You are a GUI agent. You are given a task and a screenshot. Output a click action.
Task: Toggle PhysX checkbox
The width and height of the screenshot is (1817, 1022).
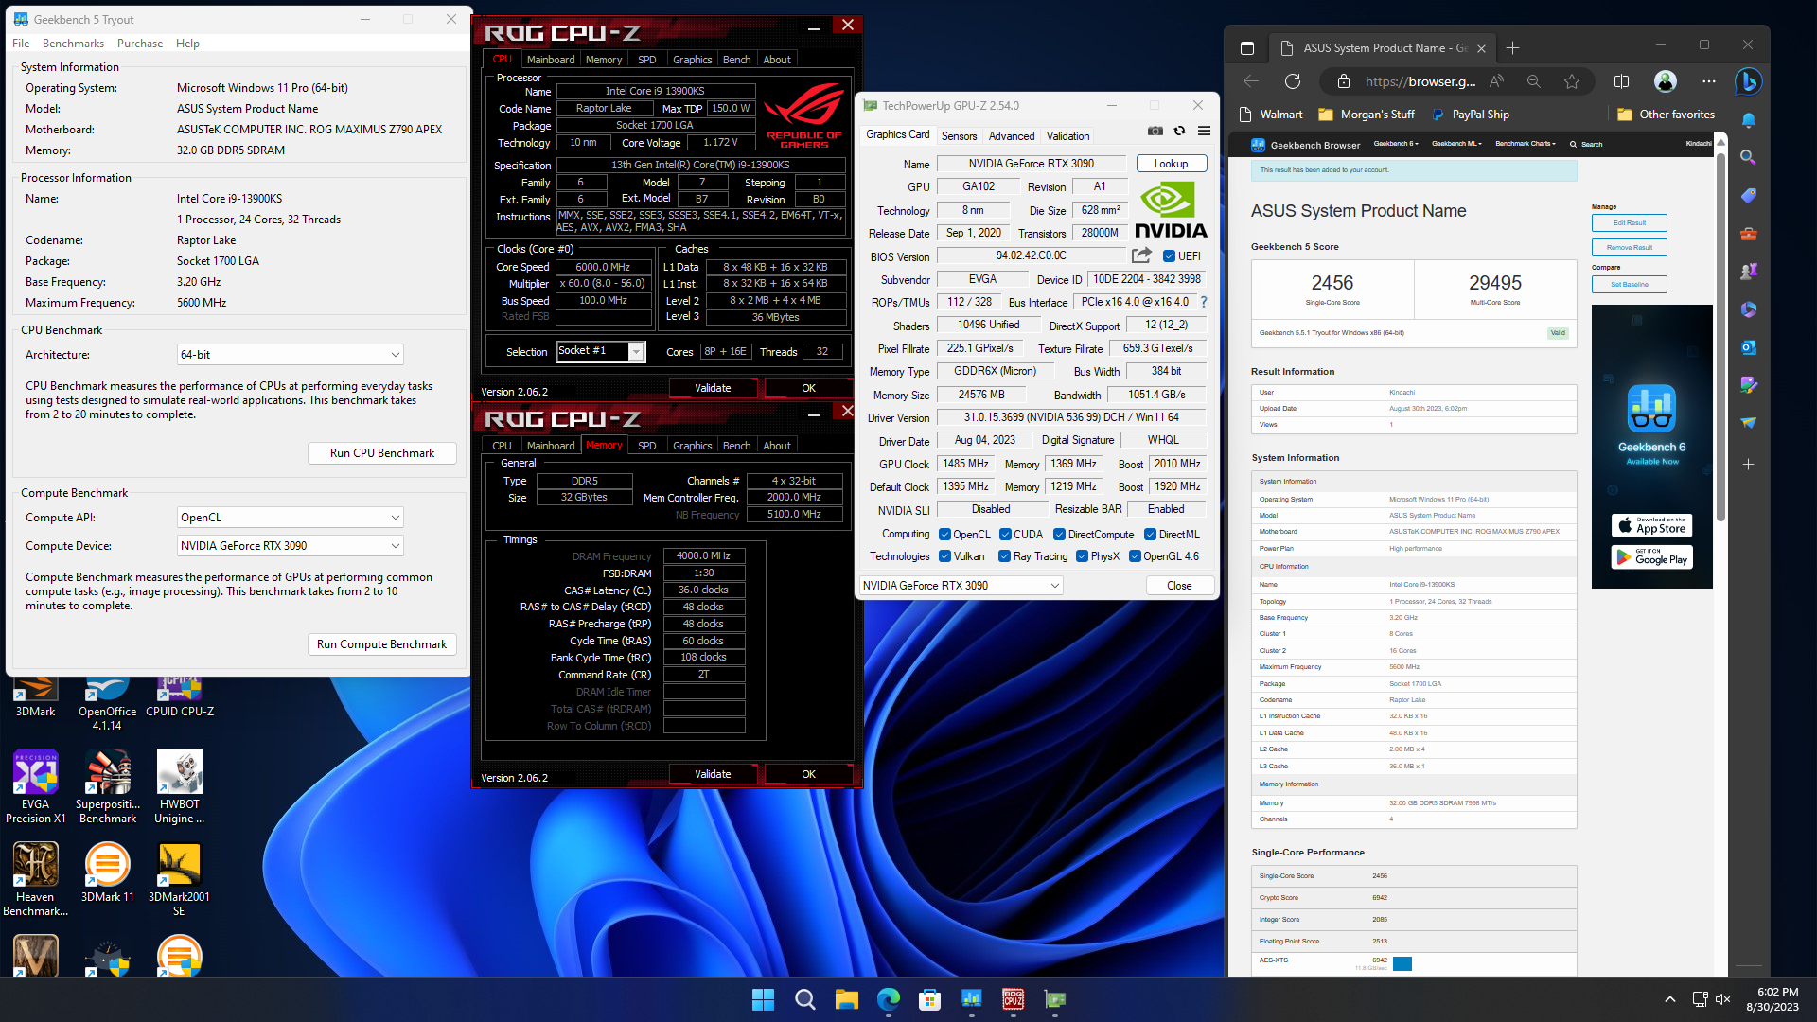[x=1082, y=556]
